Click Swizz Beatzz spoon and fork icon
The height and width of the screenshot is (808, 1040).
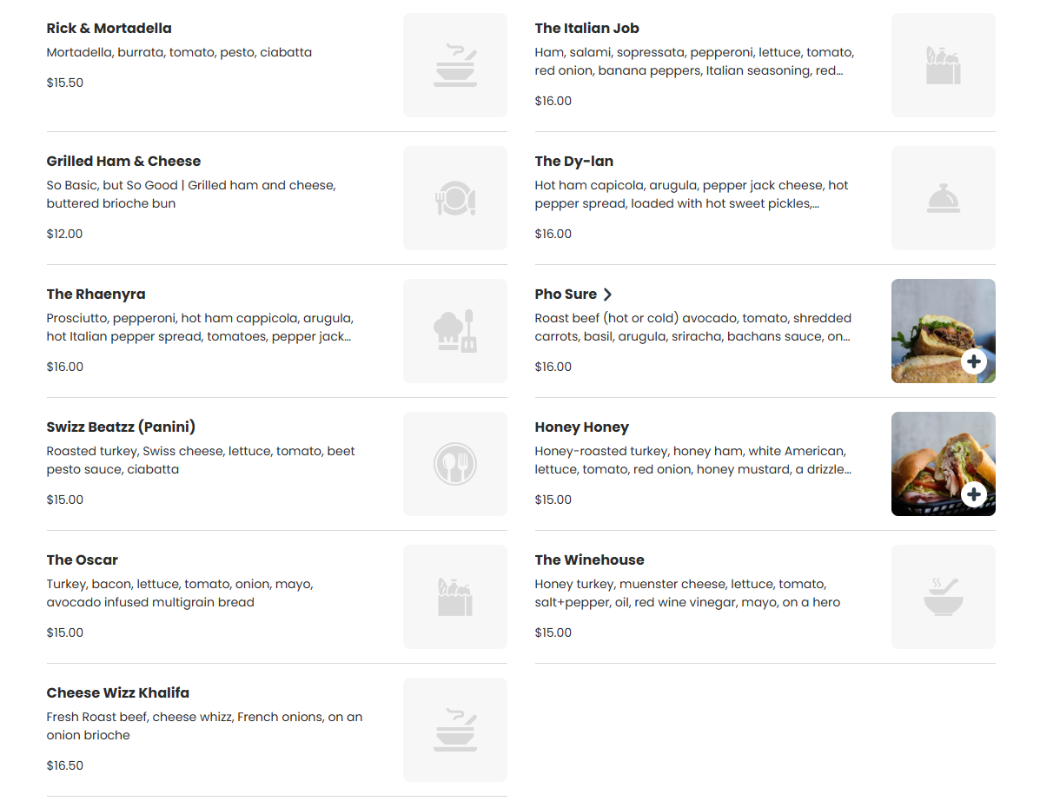click(x=455, y=464)
